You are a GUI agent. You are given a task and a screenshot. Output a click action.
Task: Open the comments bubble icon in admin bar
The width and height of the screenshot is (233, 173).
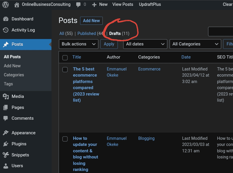[78, 5]
